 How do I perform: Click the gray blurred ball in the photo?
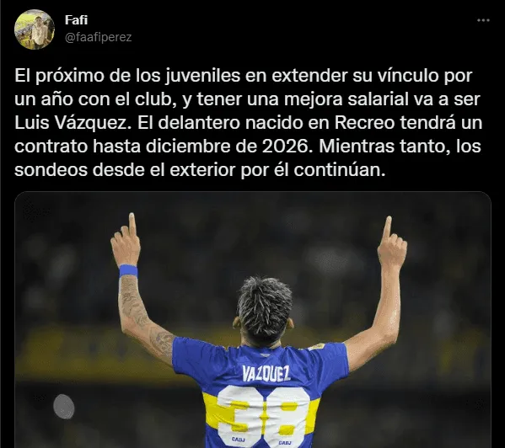click(x=64, y=406)
